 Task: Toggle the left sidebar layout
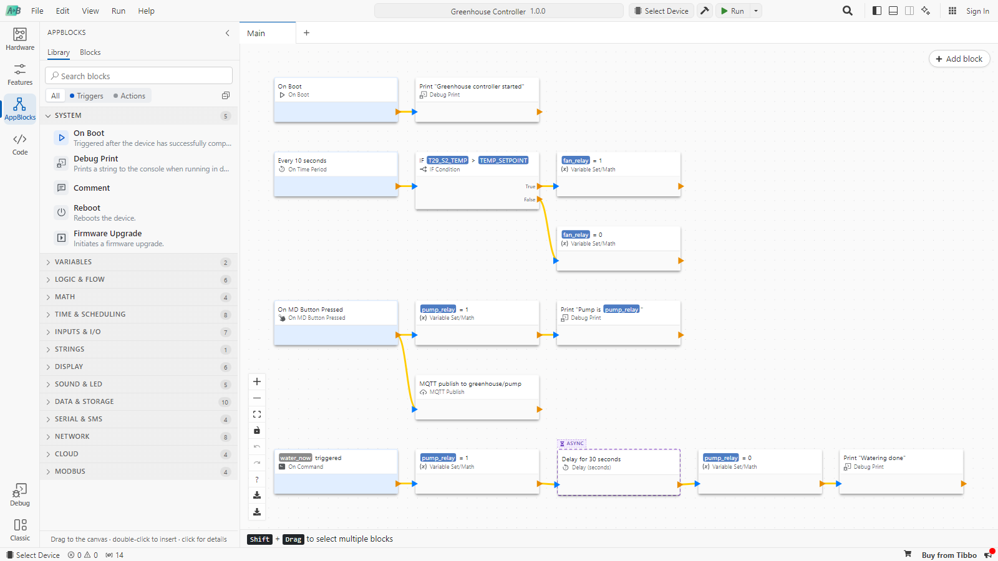click(877, 11)
